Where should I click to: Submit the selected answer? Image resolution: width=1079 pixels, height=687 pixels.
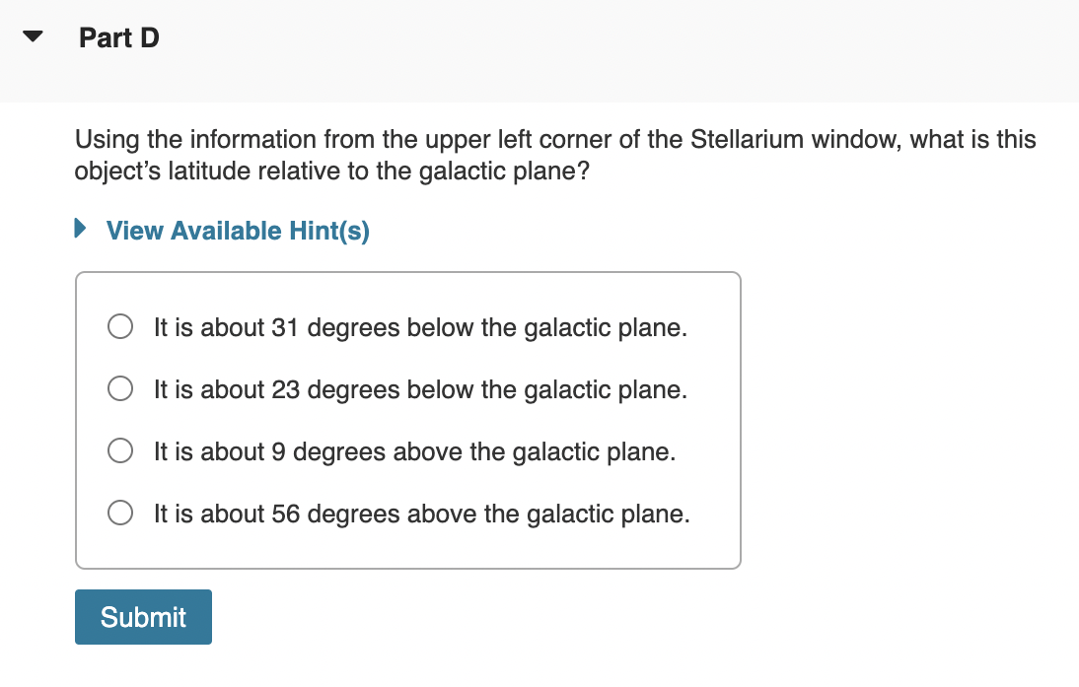pyautogui.click(x=143, y=617)
